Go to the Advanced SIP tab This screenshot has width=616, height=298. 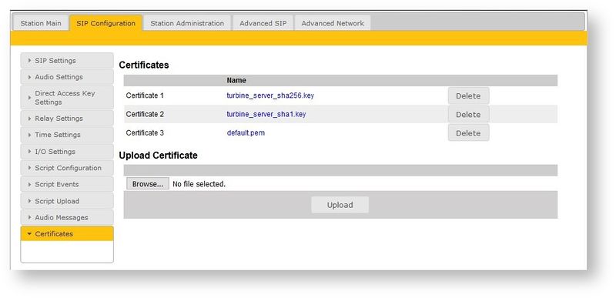pos(263,23)
